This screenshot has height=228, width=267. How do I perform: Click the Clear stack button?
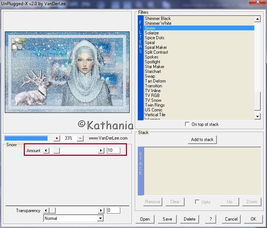click(175, 202)
